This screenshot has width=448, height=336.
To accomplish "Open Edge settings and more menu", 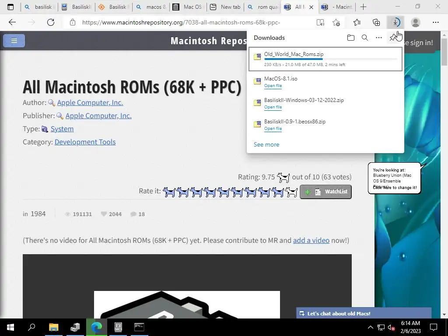I will pos(435,22).
